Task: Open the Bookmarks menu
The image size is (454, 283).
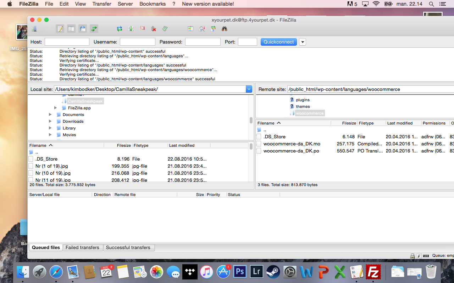Action: (x=153, y=4)
